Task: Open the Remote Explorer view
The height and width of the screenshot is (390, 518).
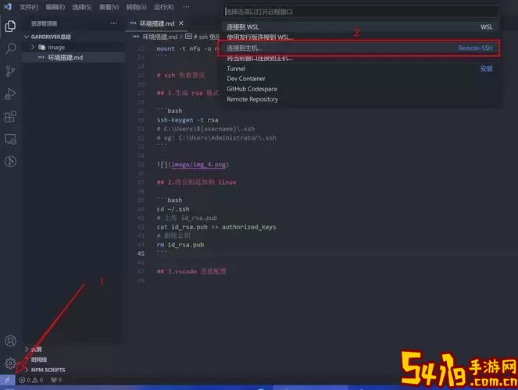Action: click(11, 139)
